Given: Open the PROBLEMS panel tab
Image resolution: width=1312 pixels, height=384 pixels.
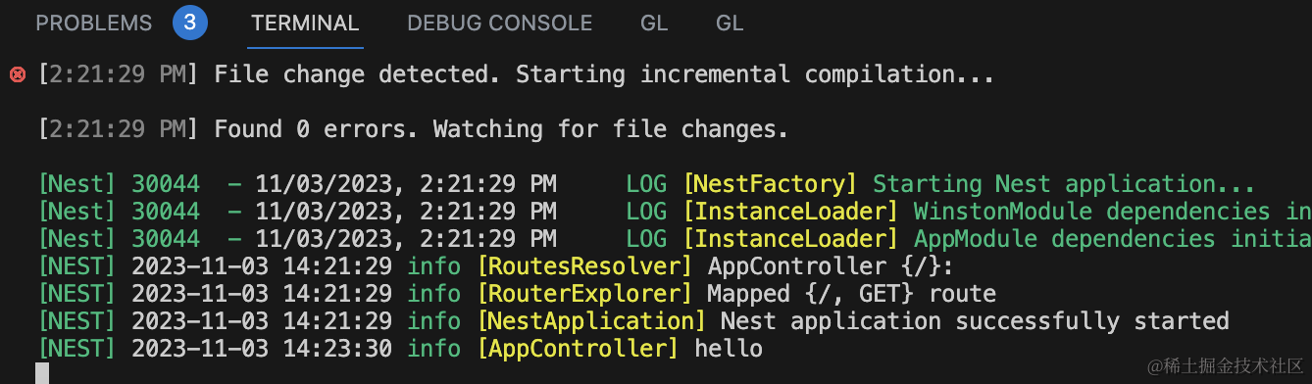Looking at the screenshot, I should click(x=94, y=23).
